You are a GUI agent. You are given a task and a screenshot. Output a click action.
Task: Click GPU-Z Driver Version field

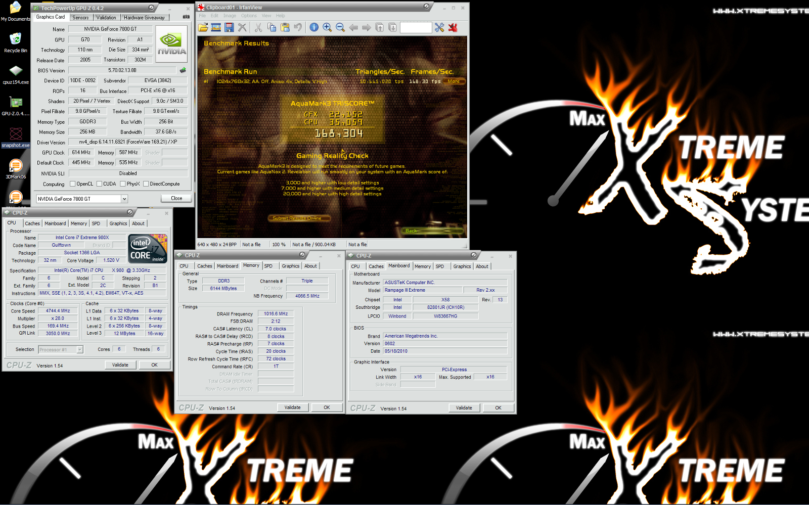pos(128,142)
